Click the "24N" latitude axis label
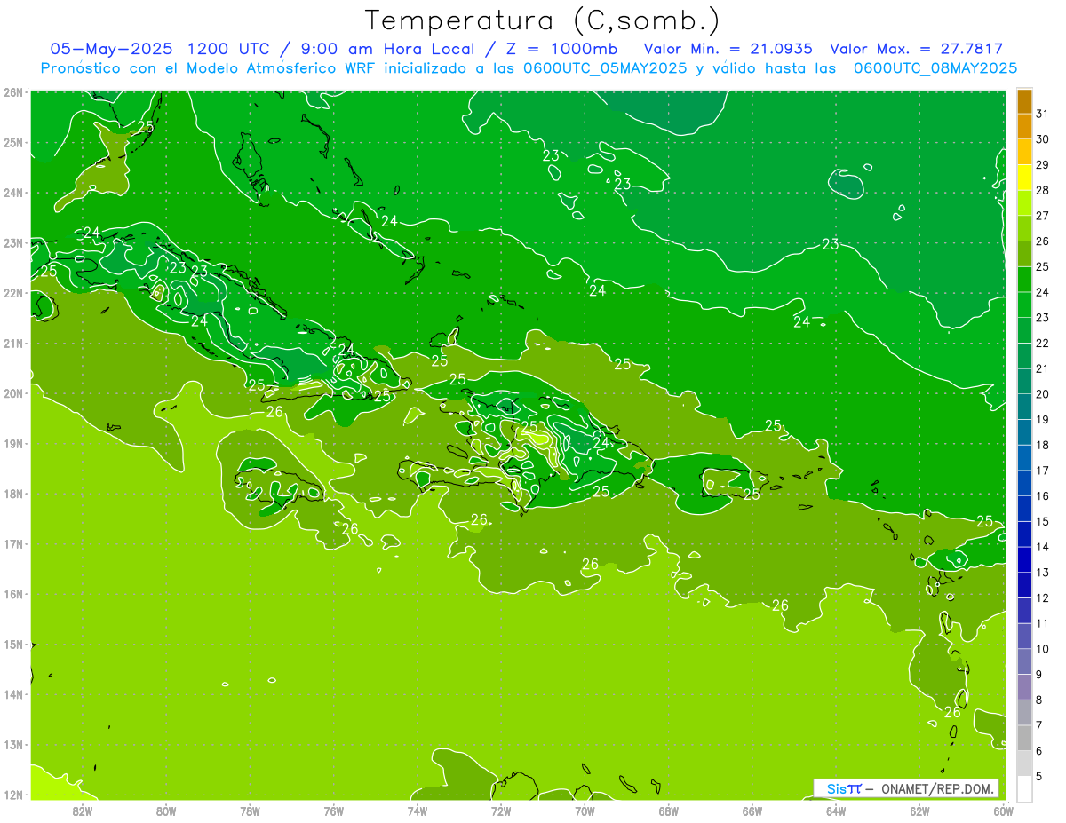The width and height of the screenshot is (1066, 823). (x=12, y=193)
